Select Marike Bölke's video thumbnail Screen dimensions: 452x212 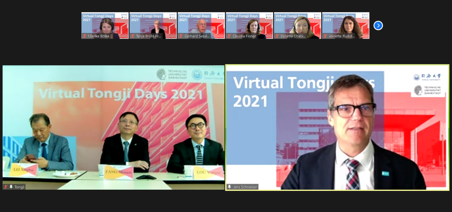tap(105, 26)
